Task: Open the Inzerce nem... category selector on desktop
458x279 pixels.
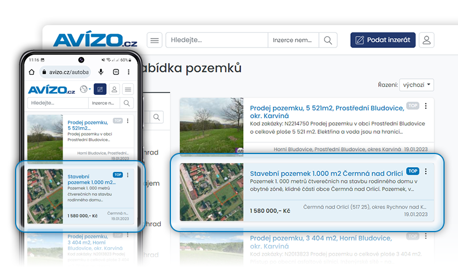Action: (293, 40)
